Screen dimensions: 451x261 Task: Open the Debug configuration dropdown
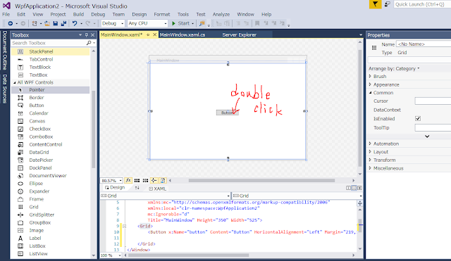click(113, 23)
